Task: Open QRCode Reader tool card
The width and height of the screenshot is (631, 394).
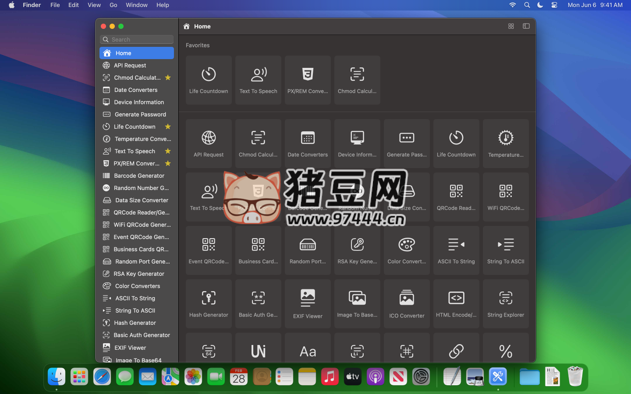Action: 456,197
